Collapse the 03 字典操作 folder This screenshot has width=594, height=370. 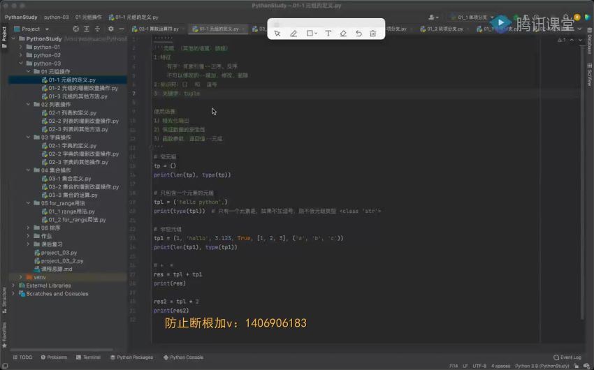coord(29,138)
